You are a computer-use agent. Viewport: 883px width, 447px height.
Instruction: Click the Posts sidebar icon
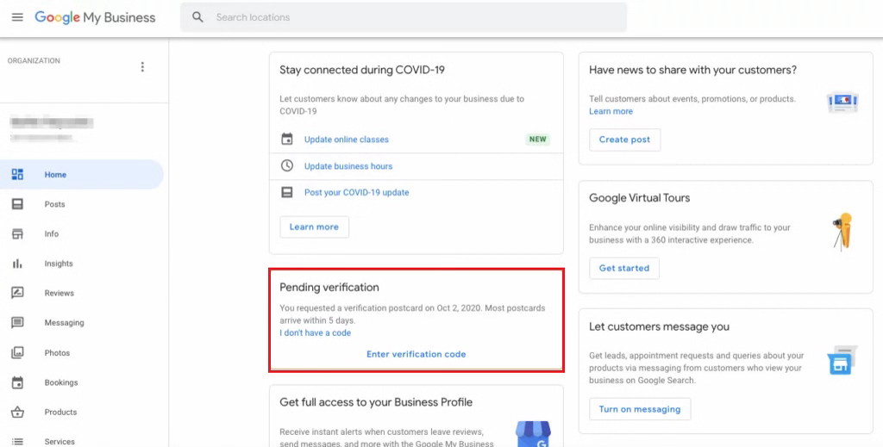(x=17, y=204)
